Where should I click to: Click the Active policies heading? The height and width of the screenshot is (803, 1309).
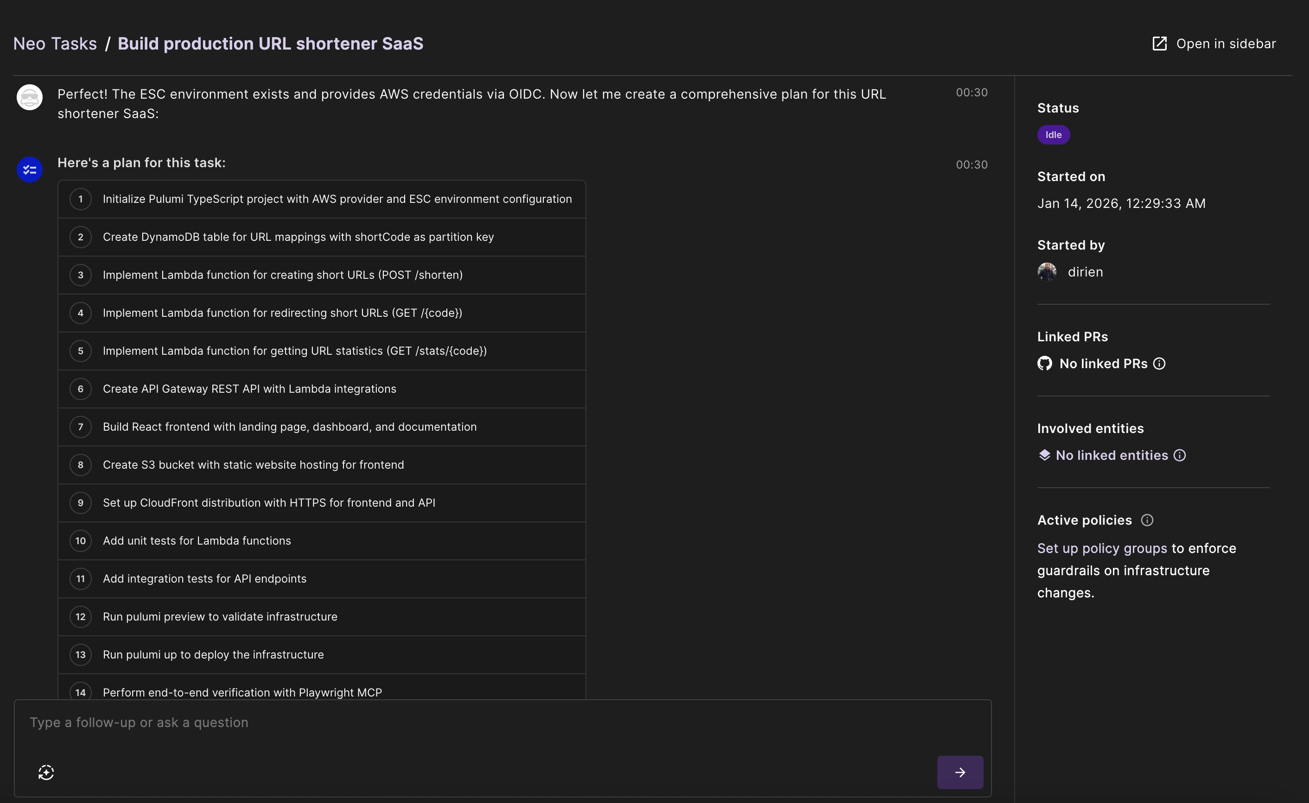click(x=1084, y=520)
